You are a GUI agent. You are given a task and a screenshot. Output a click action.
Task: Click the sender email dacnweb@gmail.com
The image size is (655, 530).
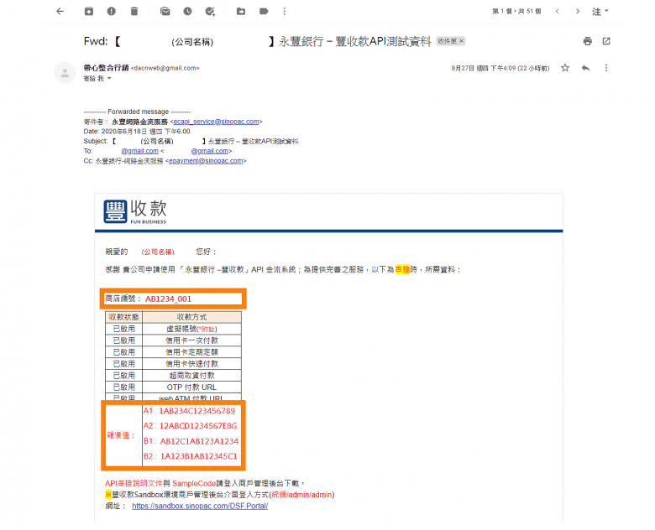click(165, 68)
